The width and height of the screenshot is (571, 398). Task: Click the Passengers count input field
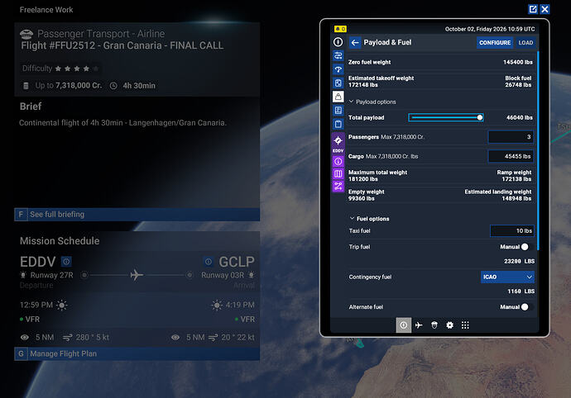click(511, 137)
